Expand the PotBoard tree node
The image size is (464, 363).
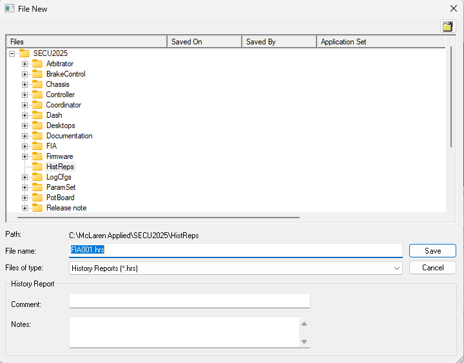(x=25, y=198)
